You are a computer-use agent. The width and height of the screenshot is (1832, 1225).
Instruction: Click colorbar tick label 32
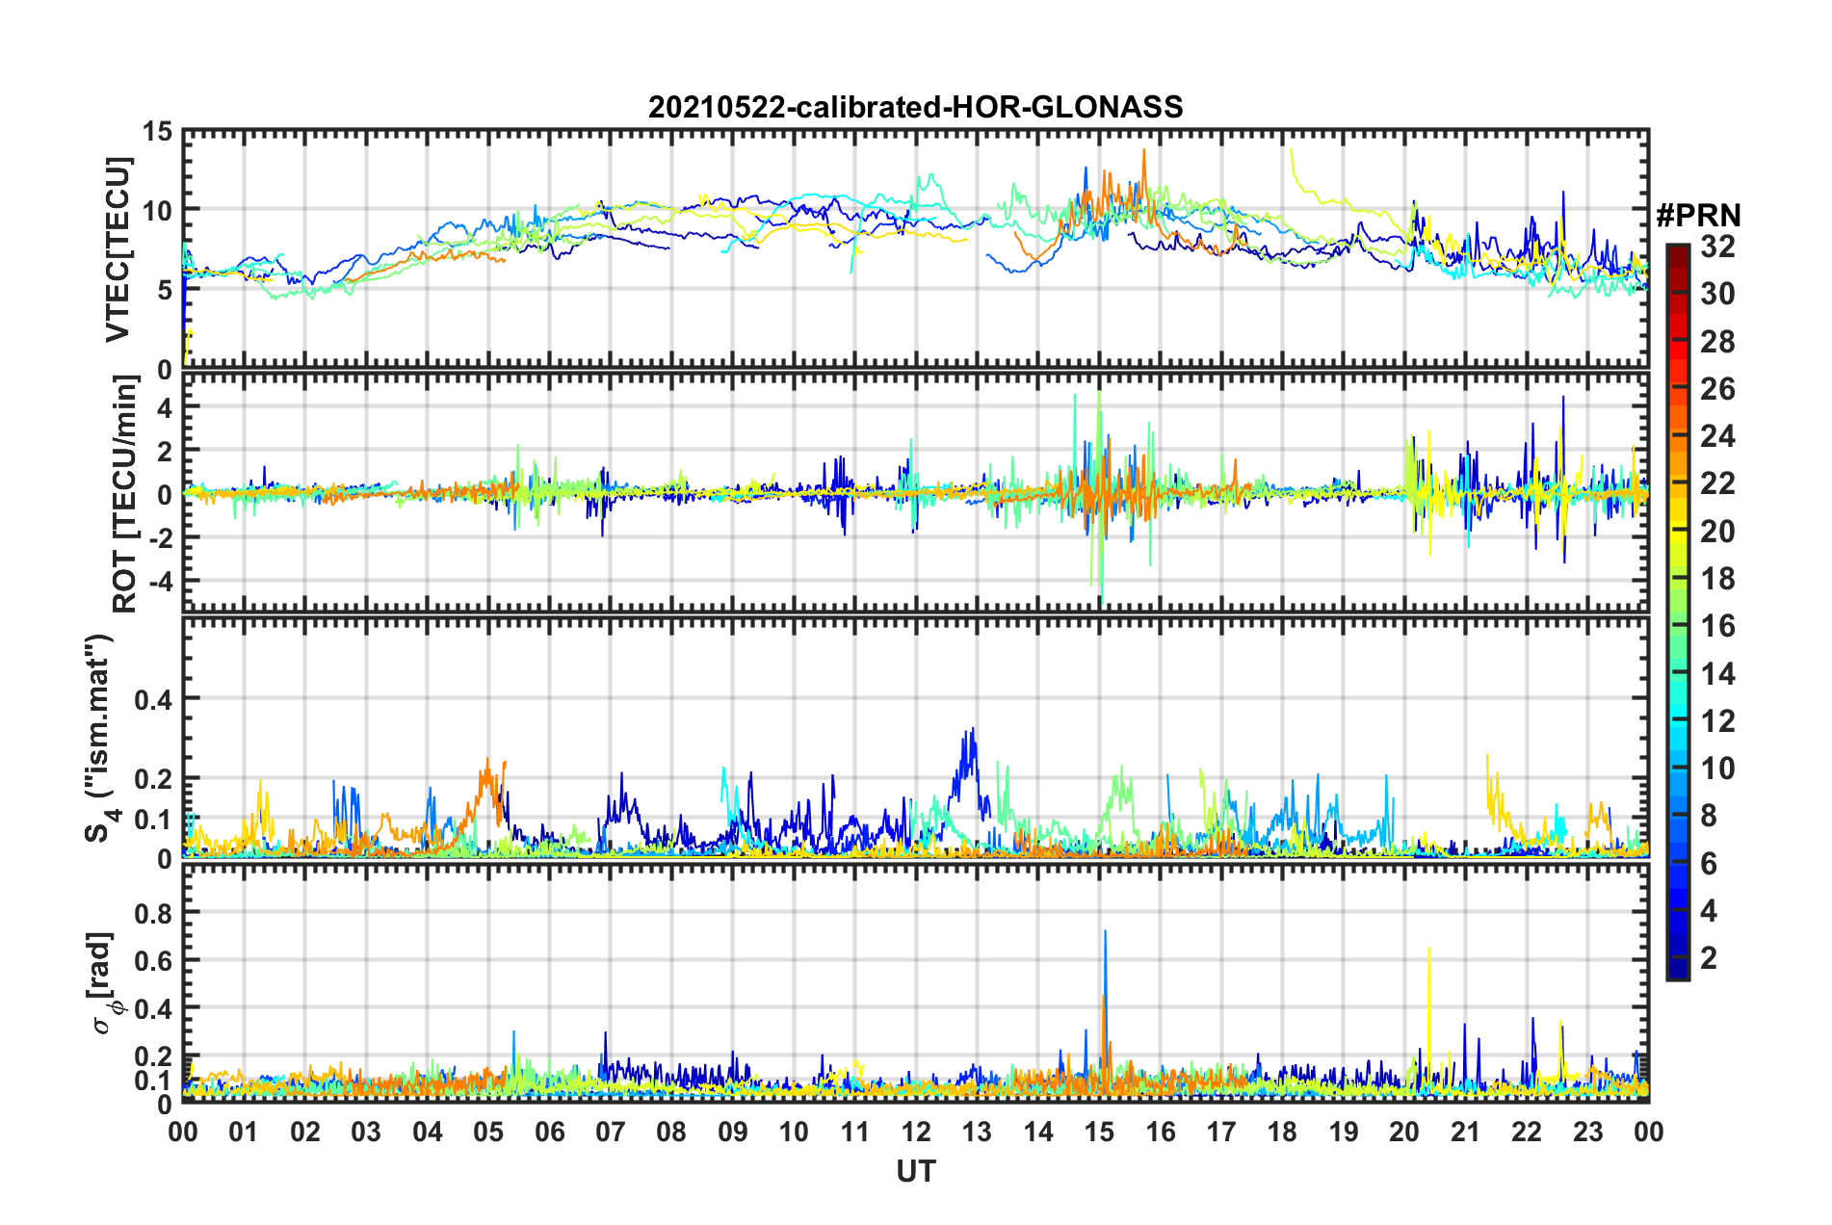click(x=1717, y=247)
